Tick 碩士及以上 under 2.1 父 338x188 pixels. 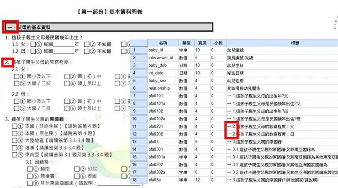click(67, 83)
